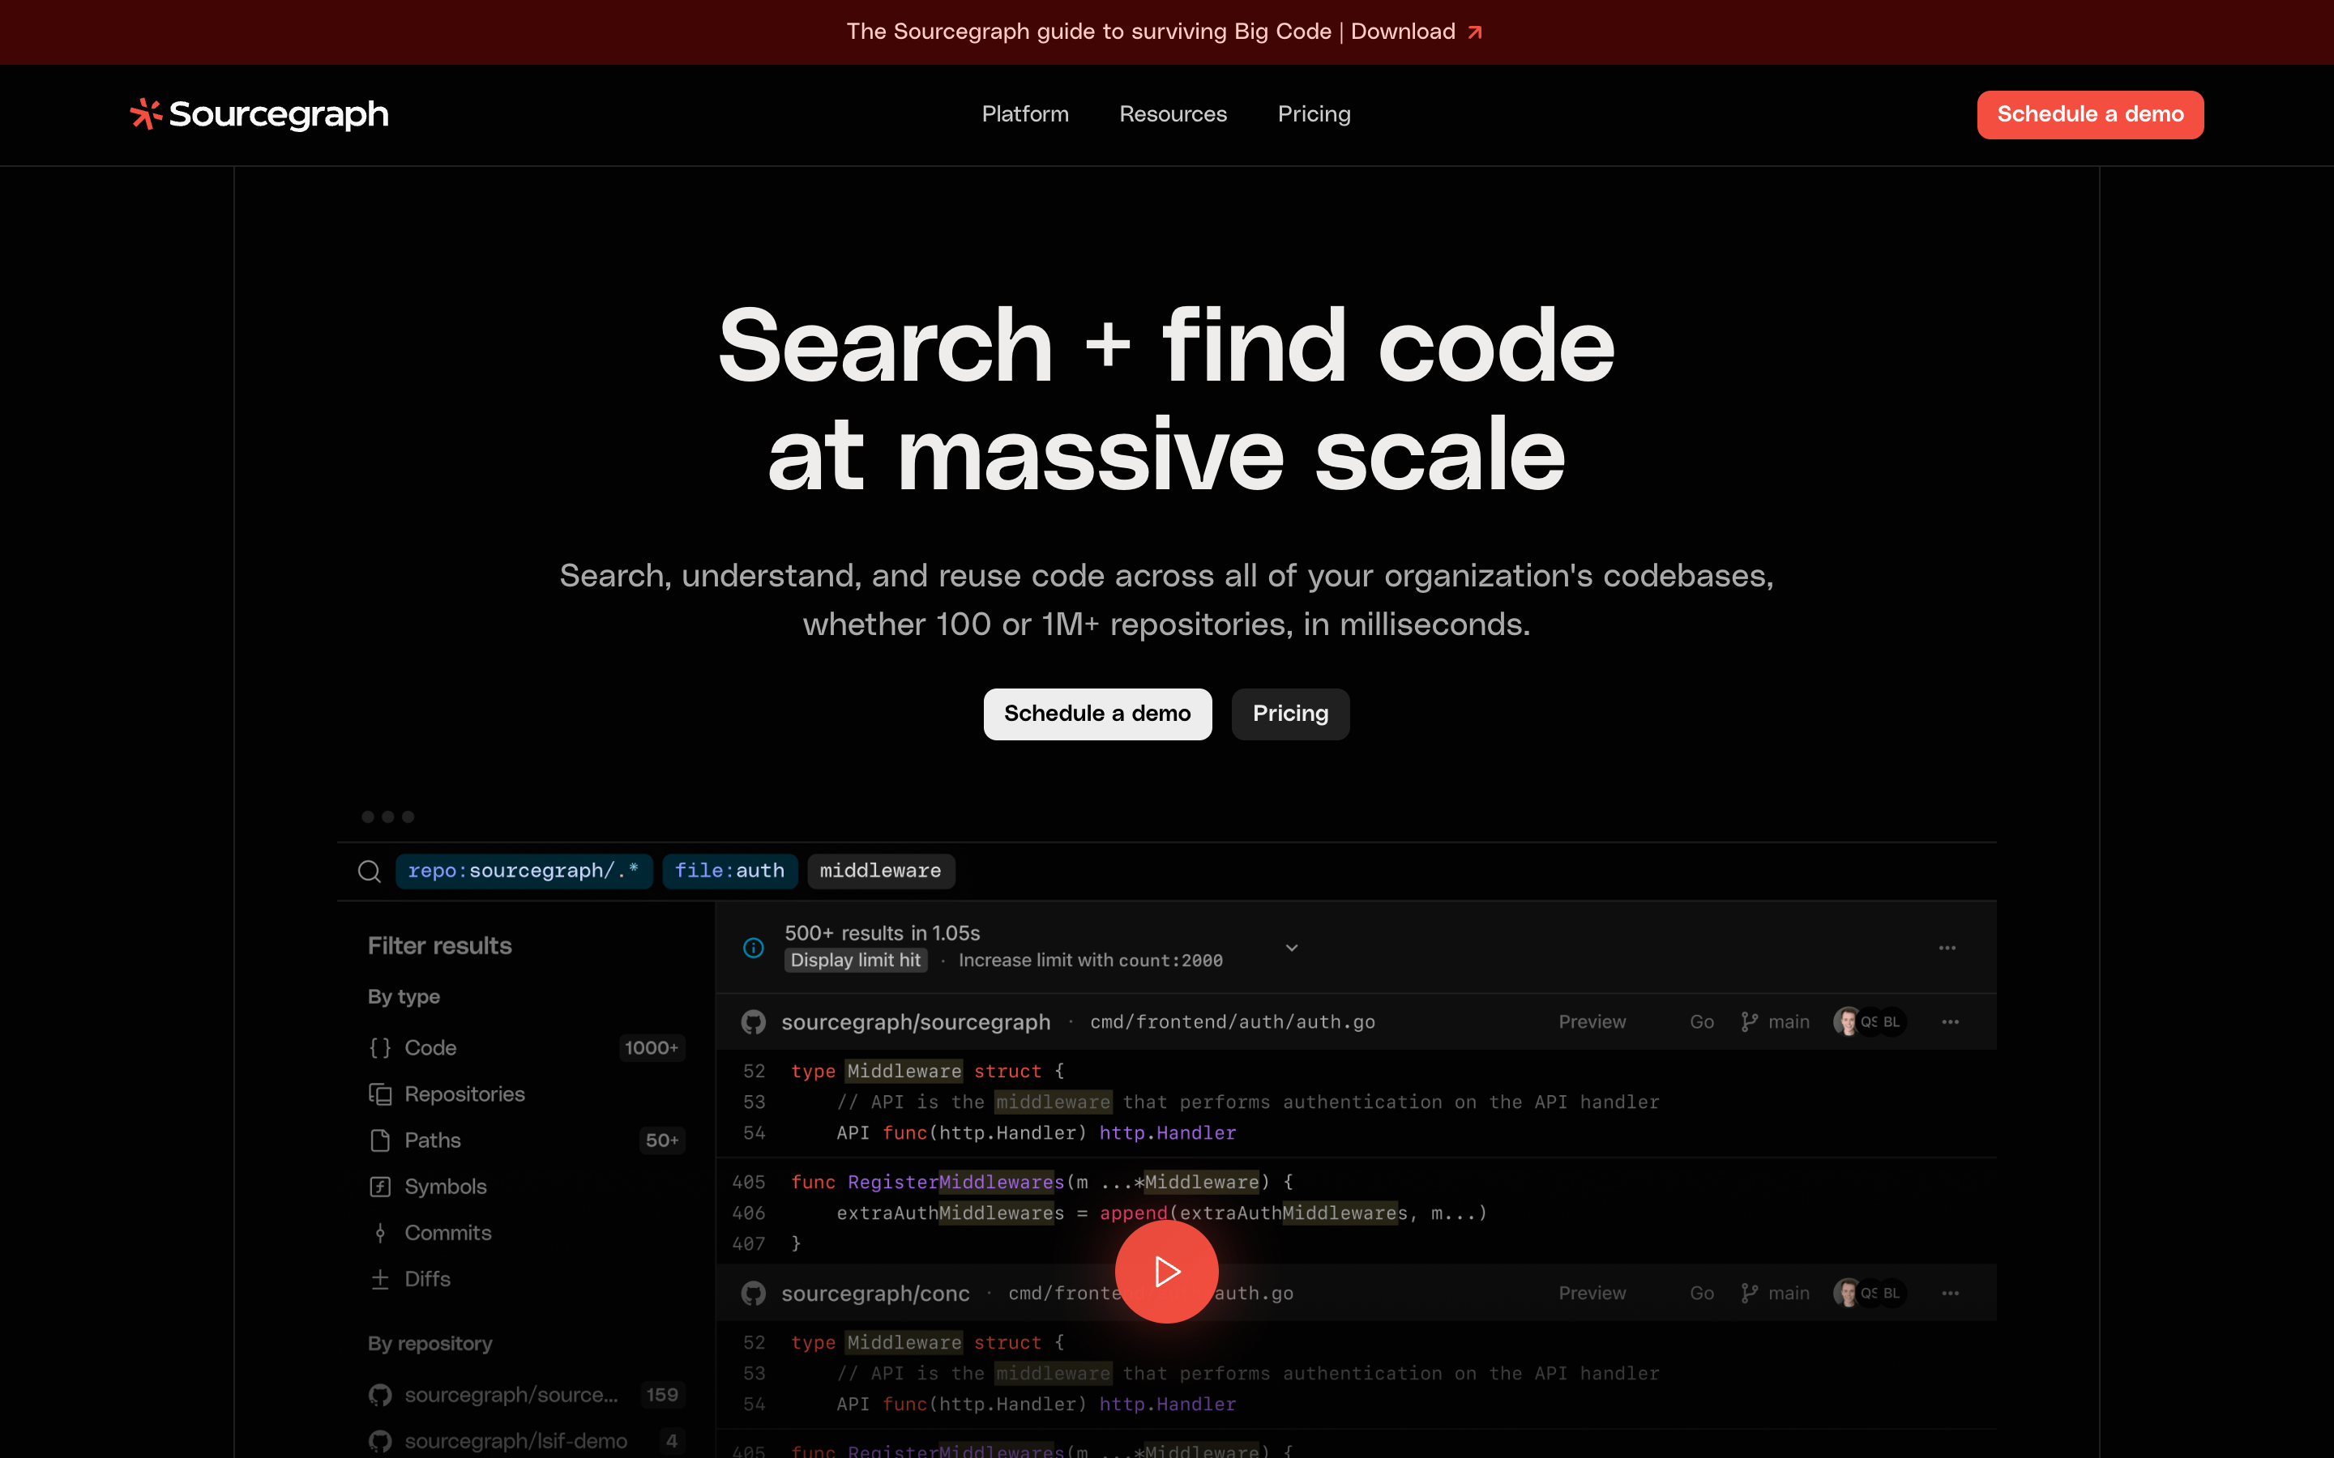Click the search magnifier icon

[x=370, y=872]
